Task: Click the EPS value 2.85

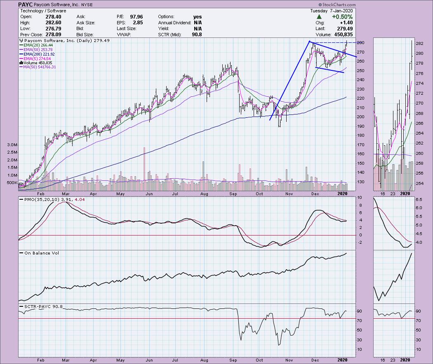Action: click(x=138, y=23)
